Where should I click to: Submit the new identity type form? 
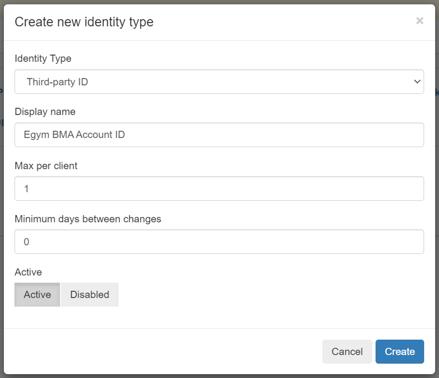[x=399, y=351]
